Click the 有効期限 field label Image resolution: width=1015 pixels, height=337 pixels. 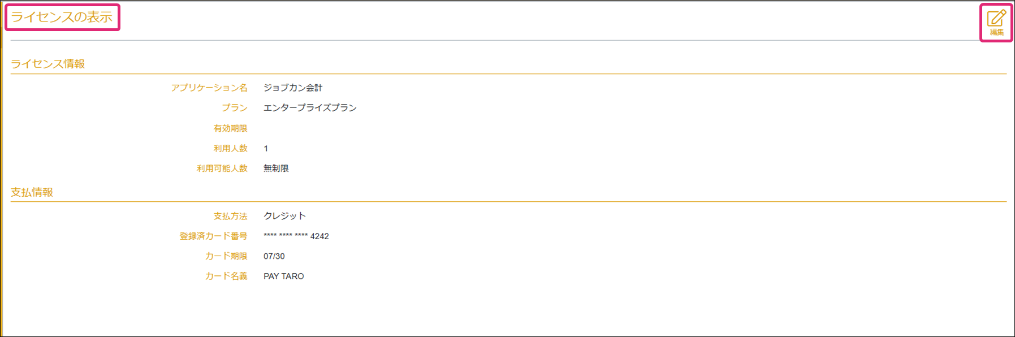[x=230, y=128]
